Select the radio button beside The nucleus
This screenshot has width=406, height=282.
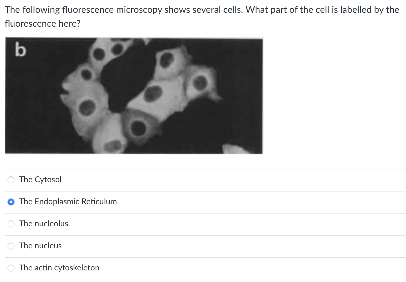(x=11, y=246)
